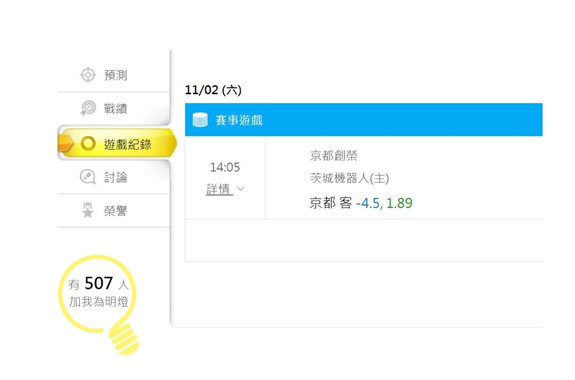This screenshot has width=575, height=380.
Task: Click the 507 followers count
Action: pos(98,283)
